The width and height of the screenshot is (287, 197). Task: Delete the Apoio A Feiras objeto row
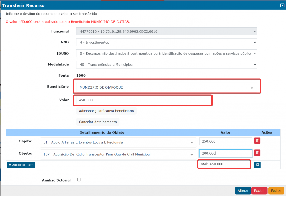pyautogui.click(x=257, y=141)
